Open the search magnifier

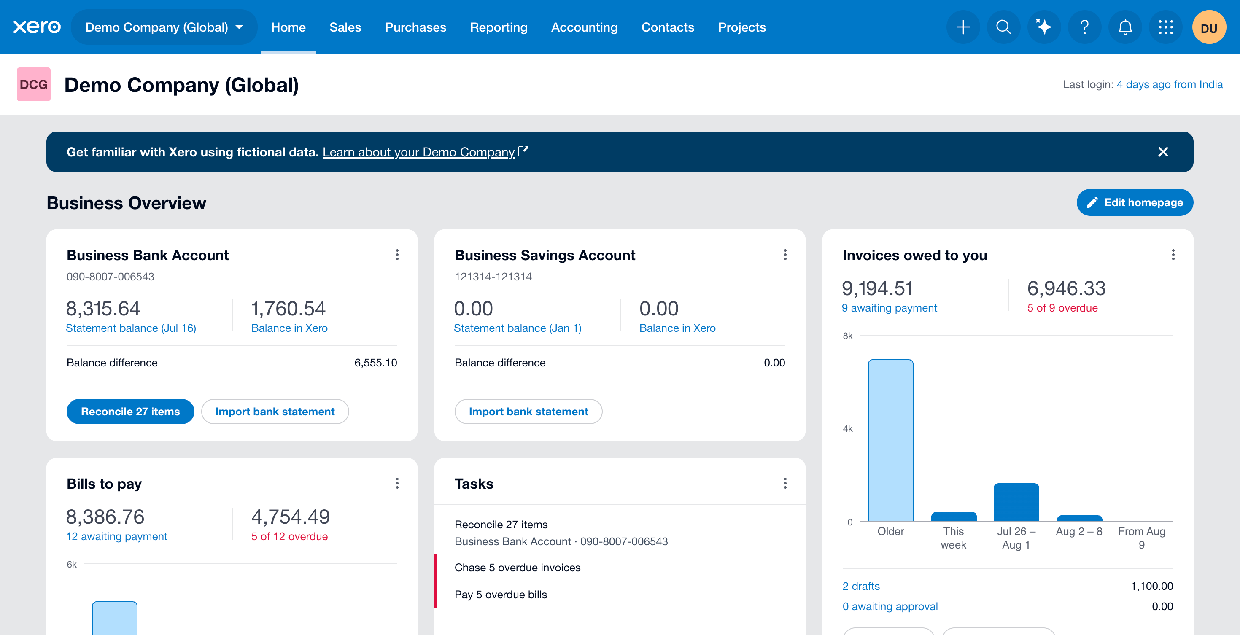1003,27
